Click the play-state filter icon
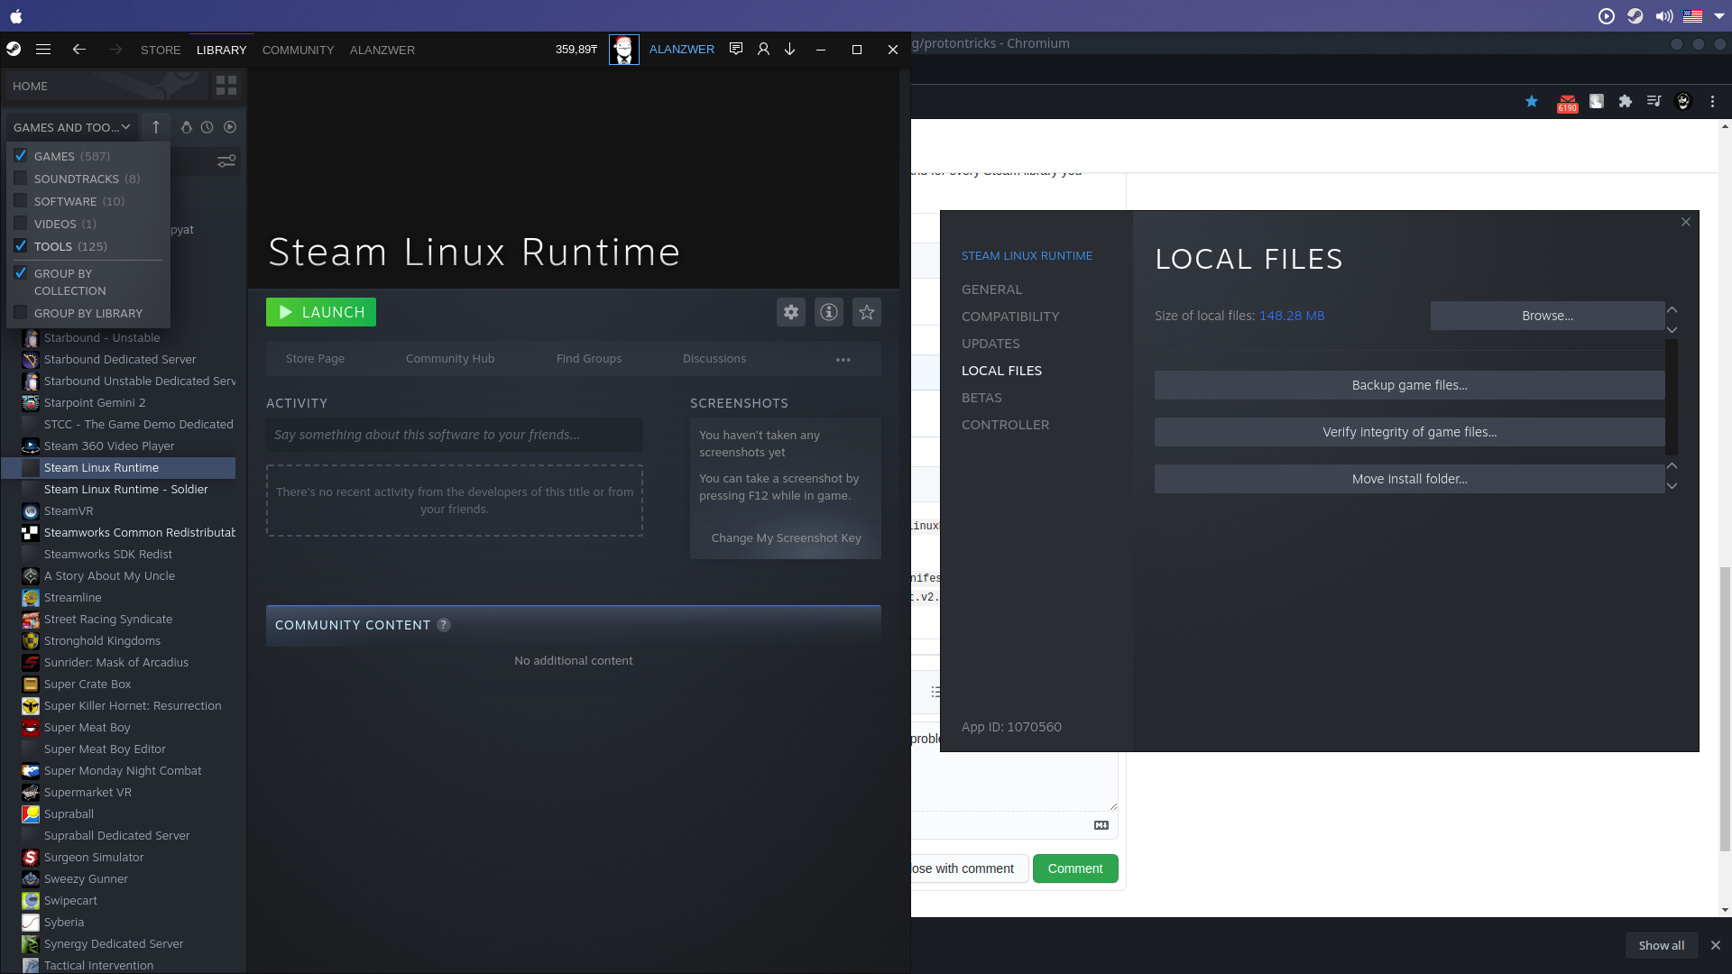Screen dimensions: 1732x974 pyautogui.click(x=230, y=127)
